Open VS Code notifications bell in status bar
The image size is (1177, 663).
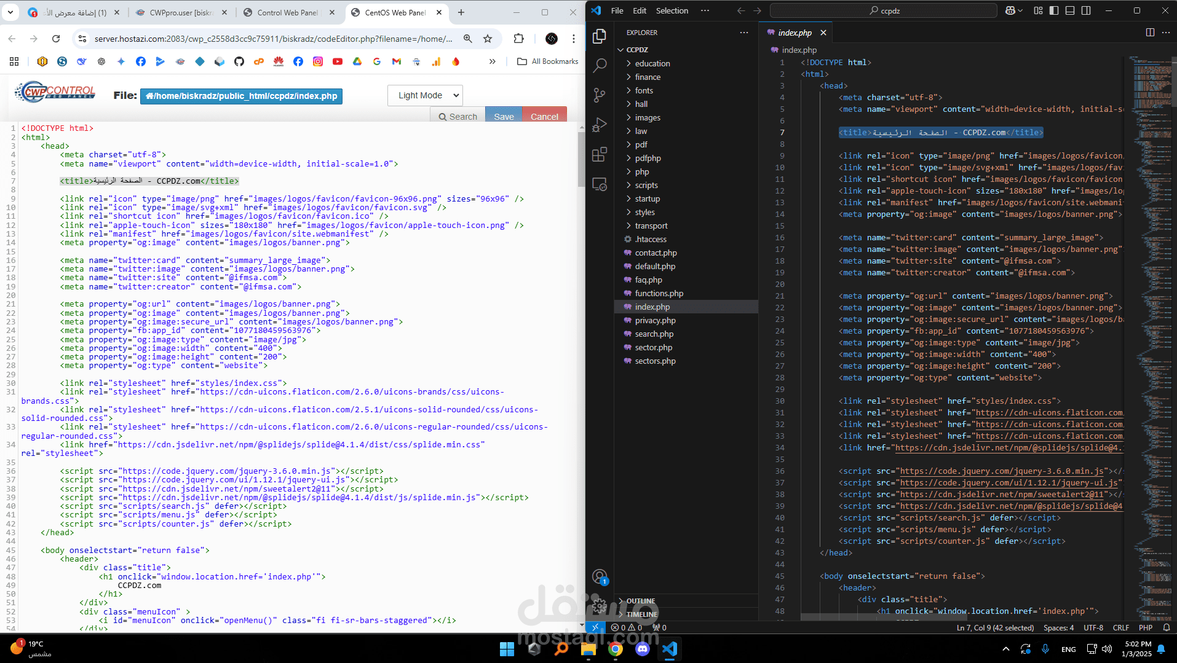pos(1167,627)
